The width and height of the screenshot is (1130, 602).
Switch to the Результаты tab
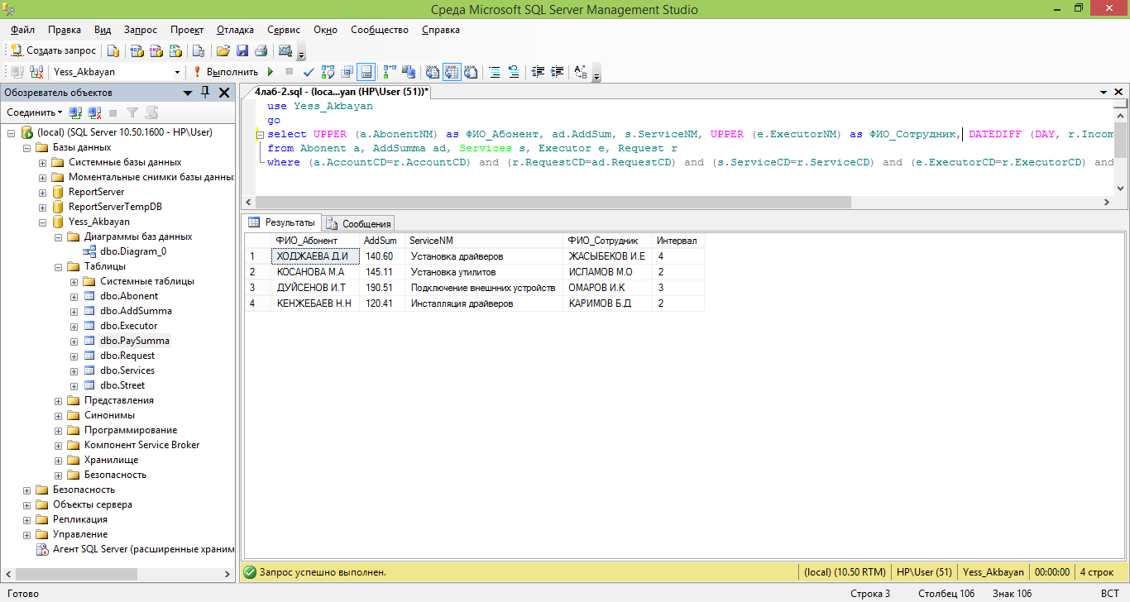(x=282, y=222)
